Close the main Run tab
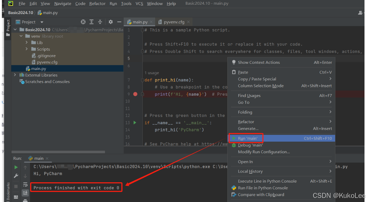The width and height of the screenshot is (367, 202). (47, 158)
